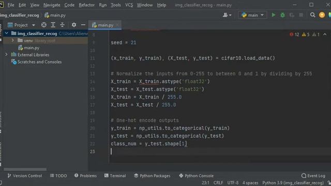Screen dimensions: 331x186
Task: Click the project panel horizontal scrollbar
Action: [x=25, y=169]
